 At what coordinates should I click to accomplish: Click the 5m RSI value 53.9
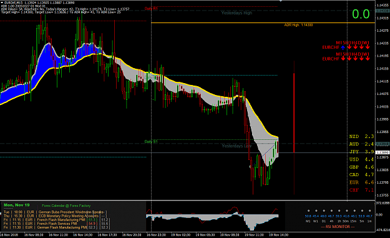tap(362, 216)
